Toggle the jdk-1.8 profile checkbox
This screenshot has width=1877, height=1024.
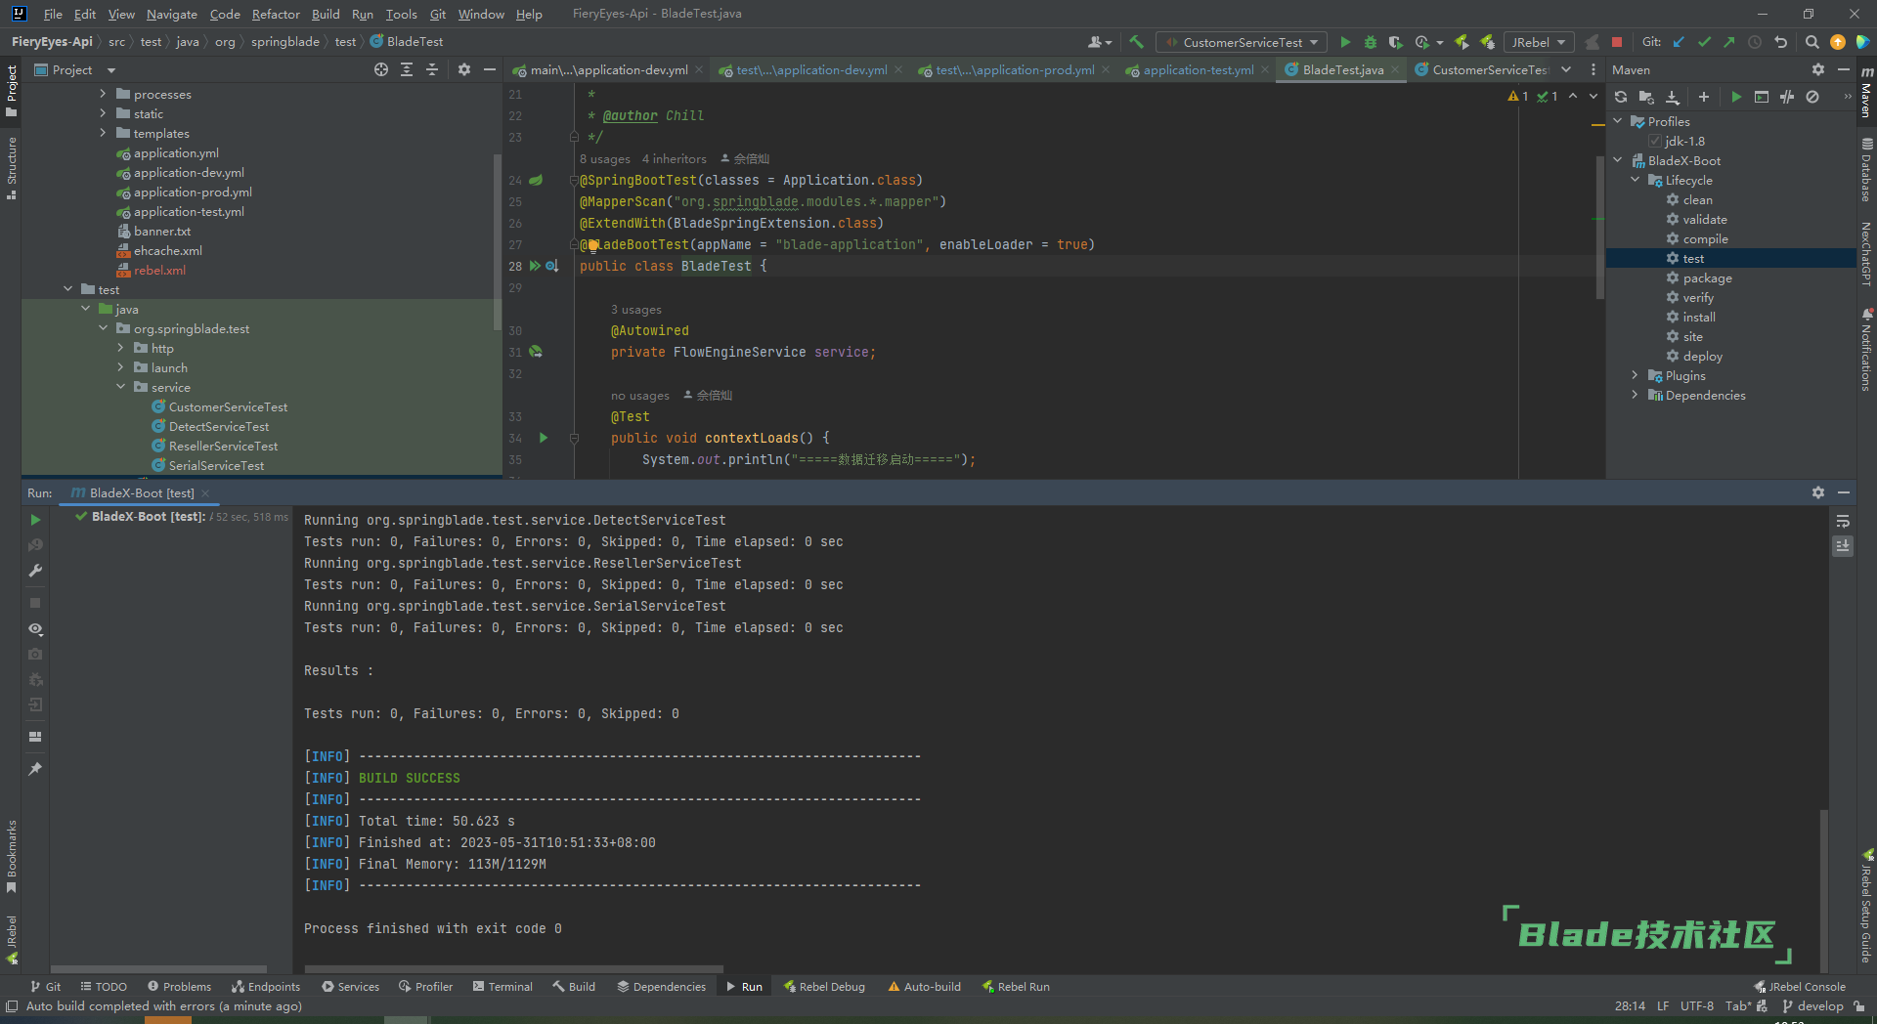point(1655,141)
